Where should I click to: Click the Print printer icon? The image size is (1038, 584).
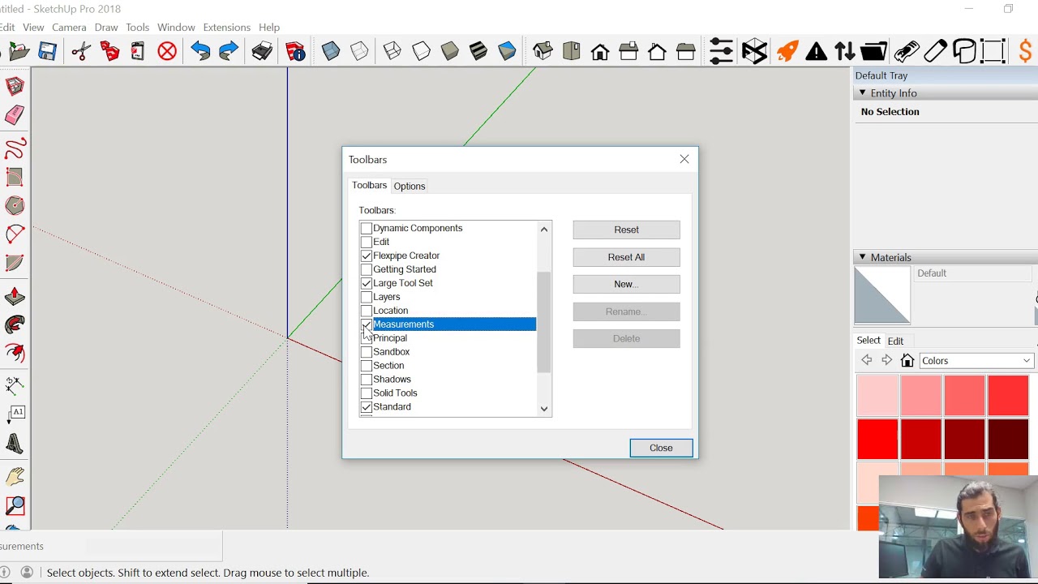[x=262, y=52]
